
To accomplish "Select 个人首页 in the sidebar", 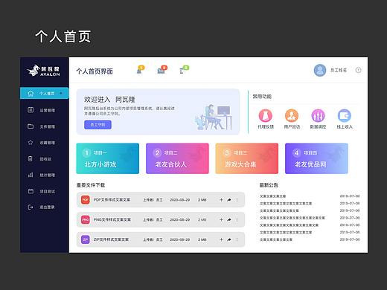I will click(x=45, y=93).
